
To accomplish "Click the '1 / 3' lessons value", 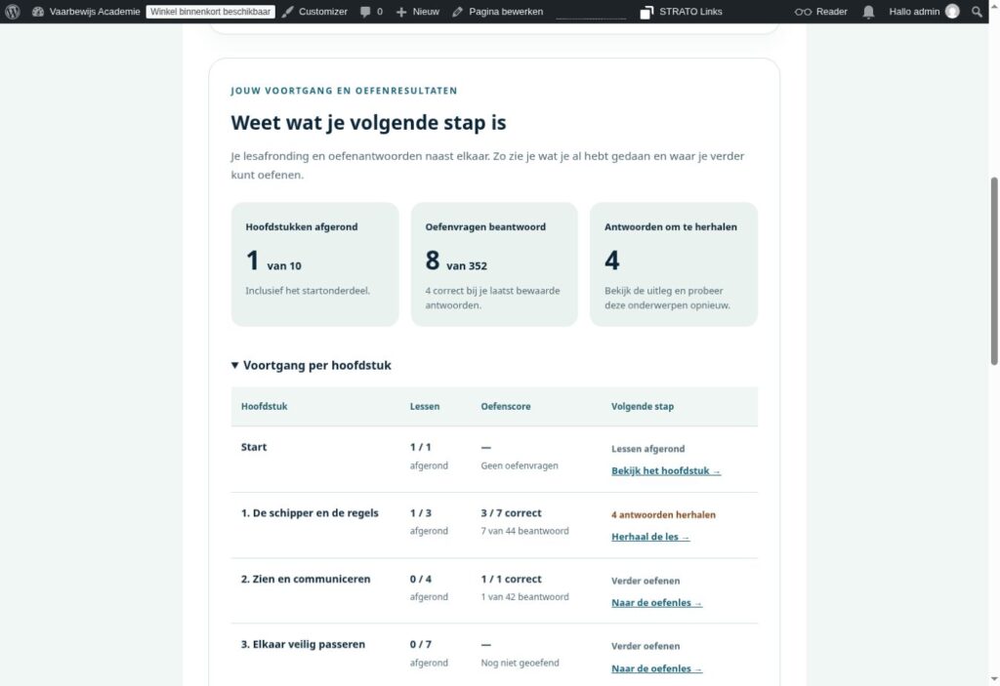I will [420, 513].
